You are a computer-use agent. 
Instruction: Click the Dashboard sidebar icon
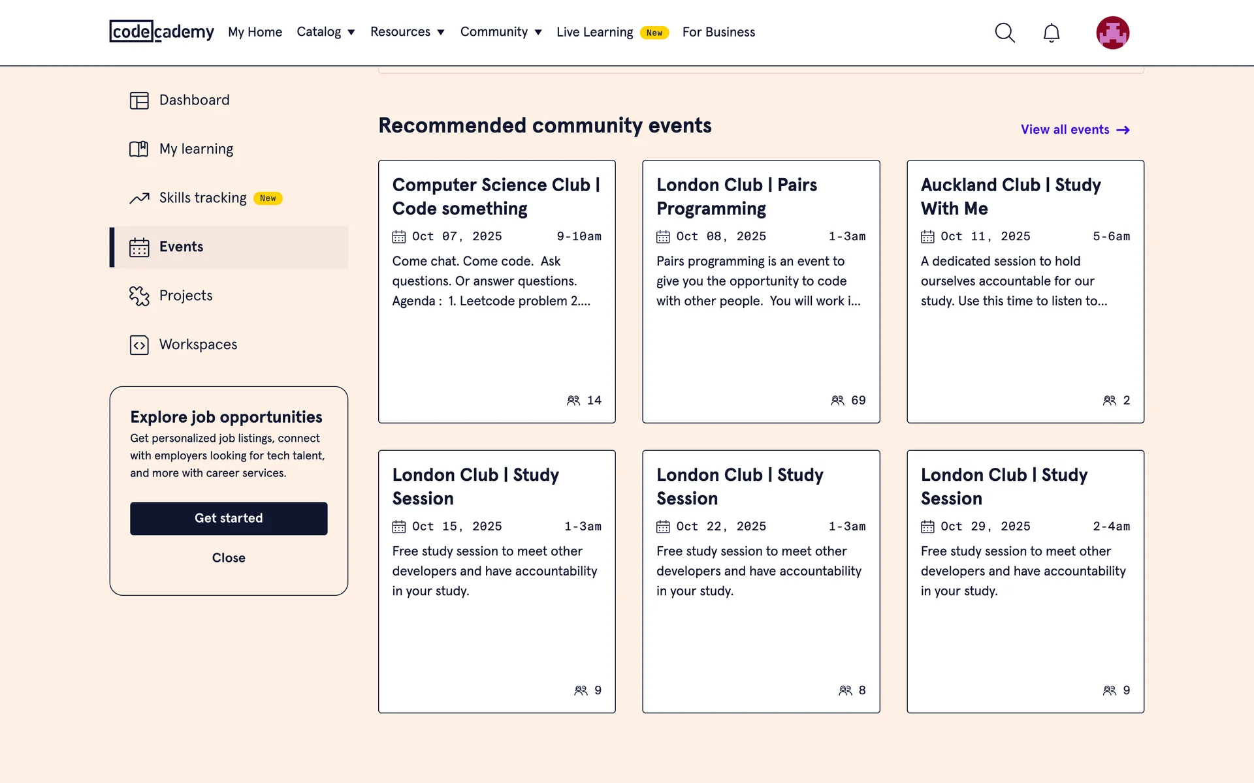coord(139,100)
